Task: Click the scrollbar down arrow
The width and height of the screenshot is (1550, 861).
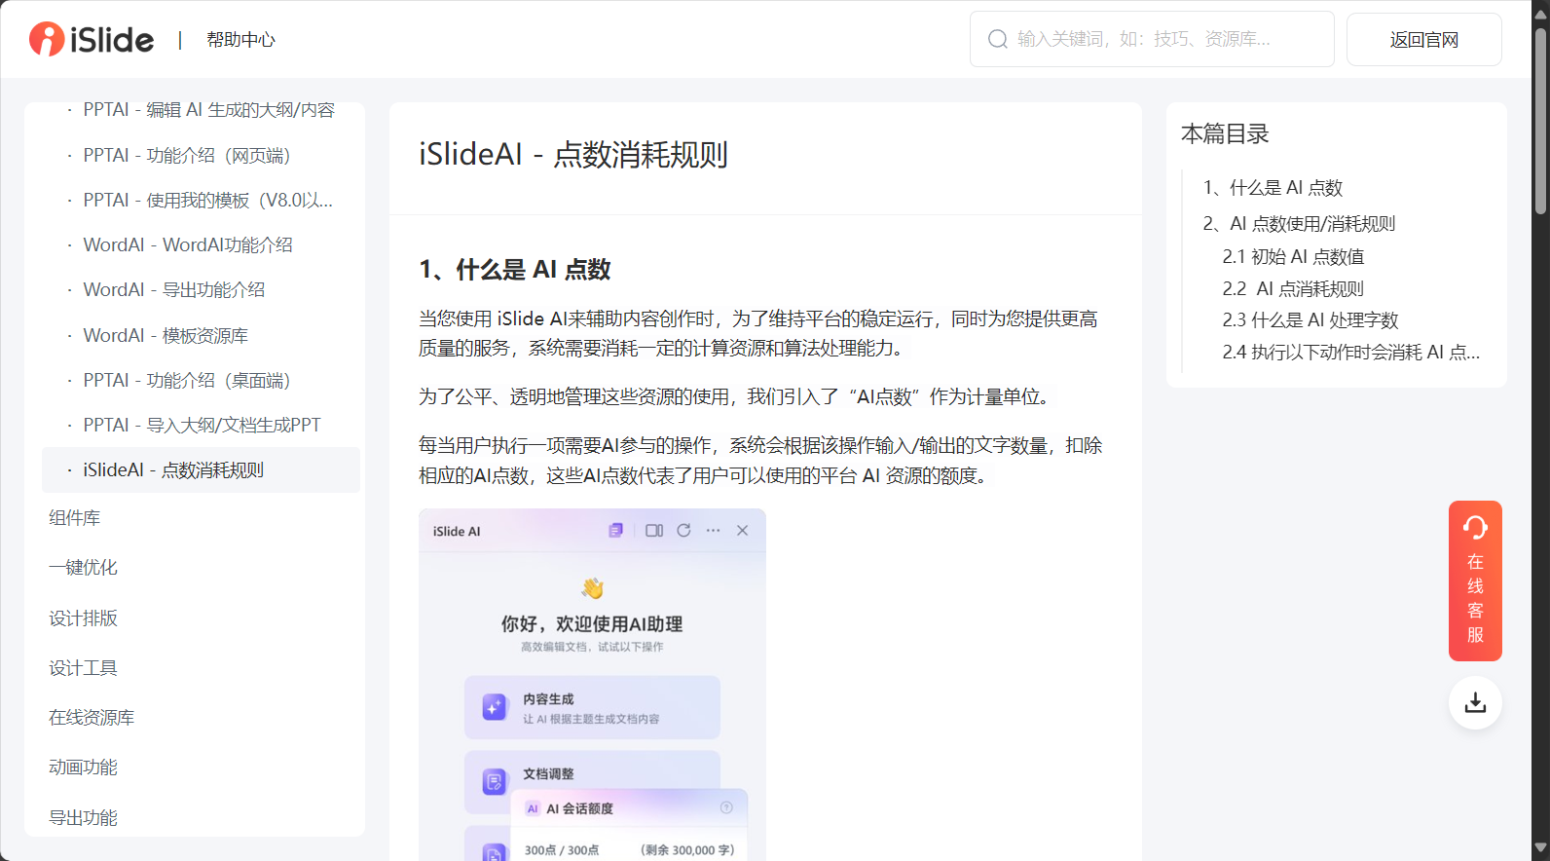Action: point(1540,848)
